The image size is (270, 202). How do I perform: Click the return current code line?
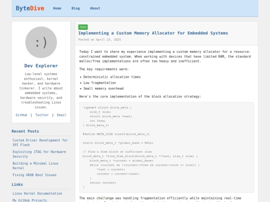pos(103,183)
